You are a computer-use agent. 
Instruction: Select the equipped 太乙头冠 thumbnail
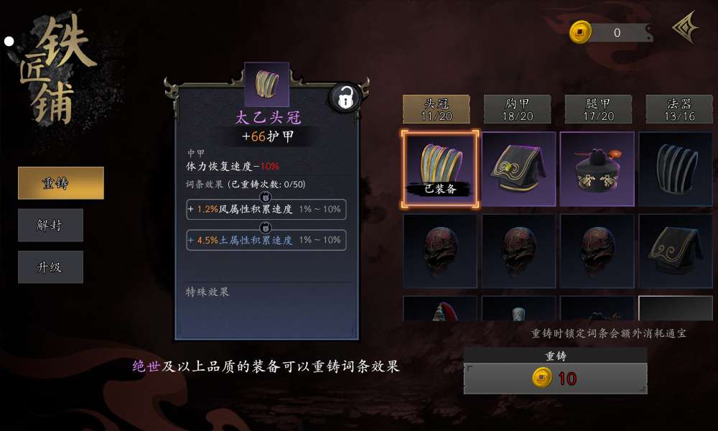(x=440, y=169)
